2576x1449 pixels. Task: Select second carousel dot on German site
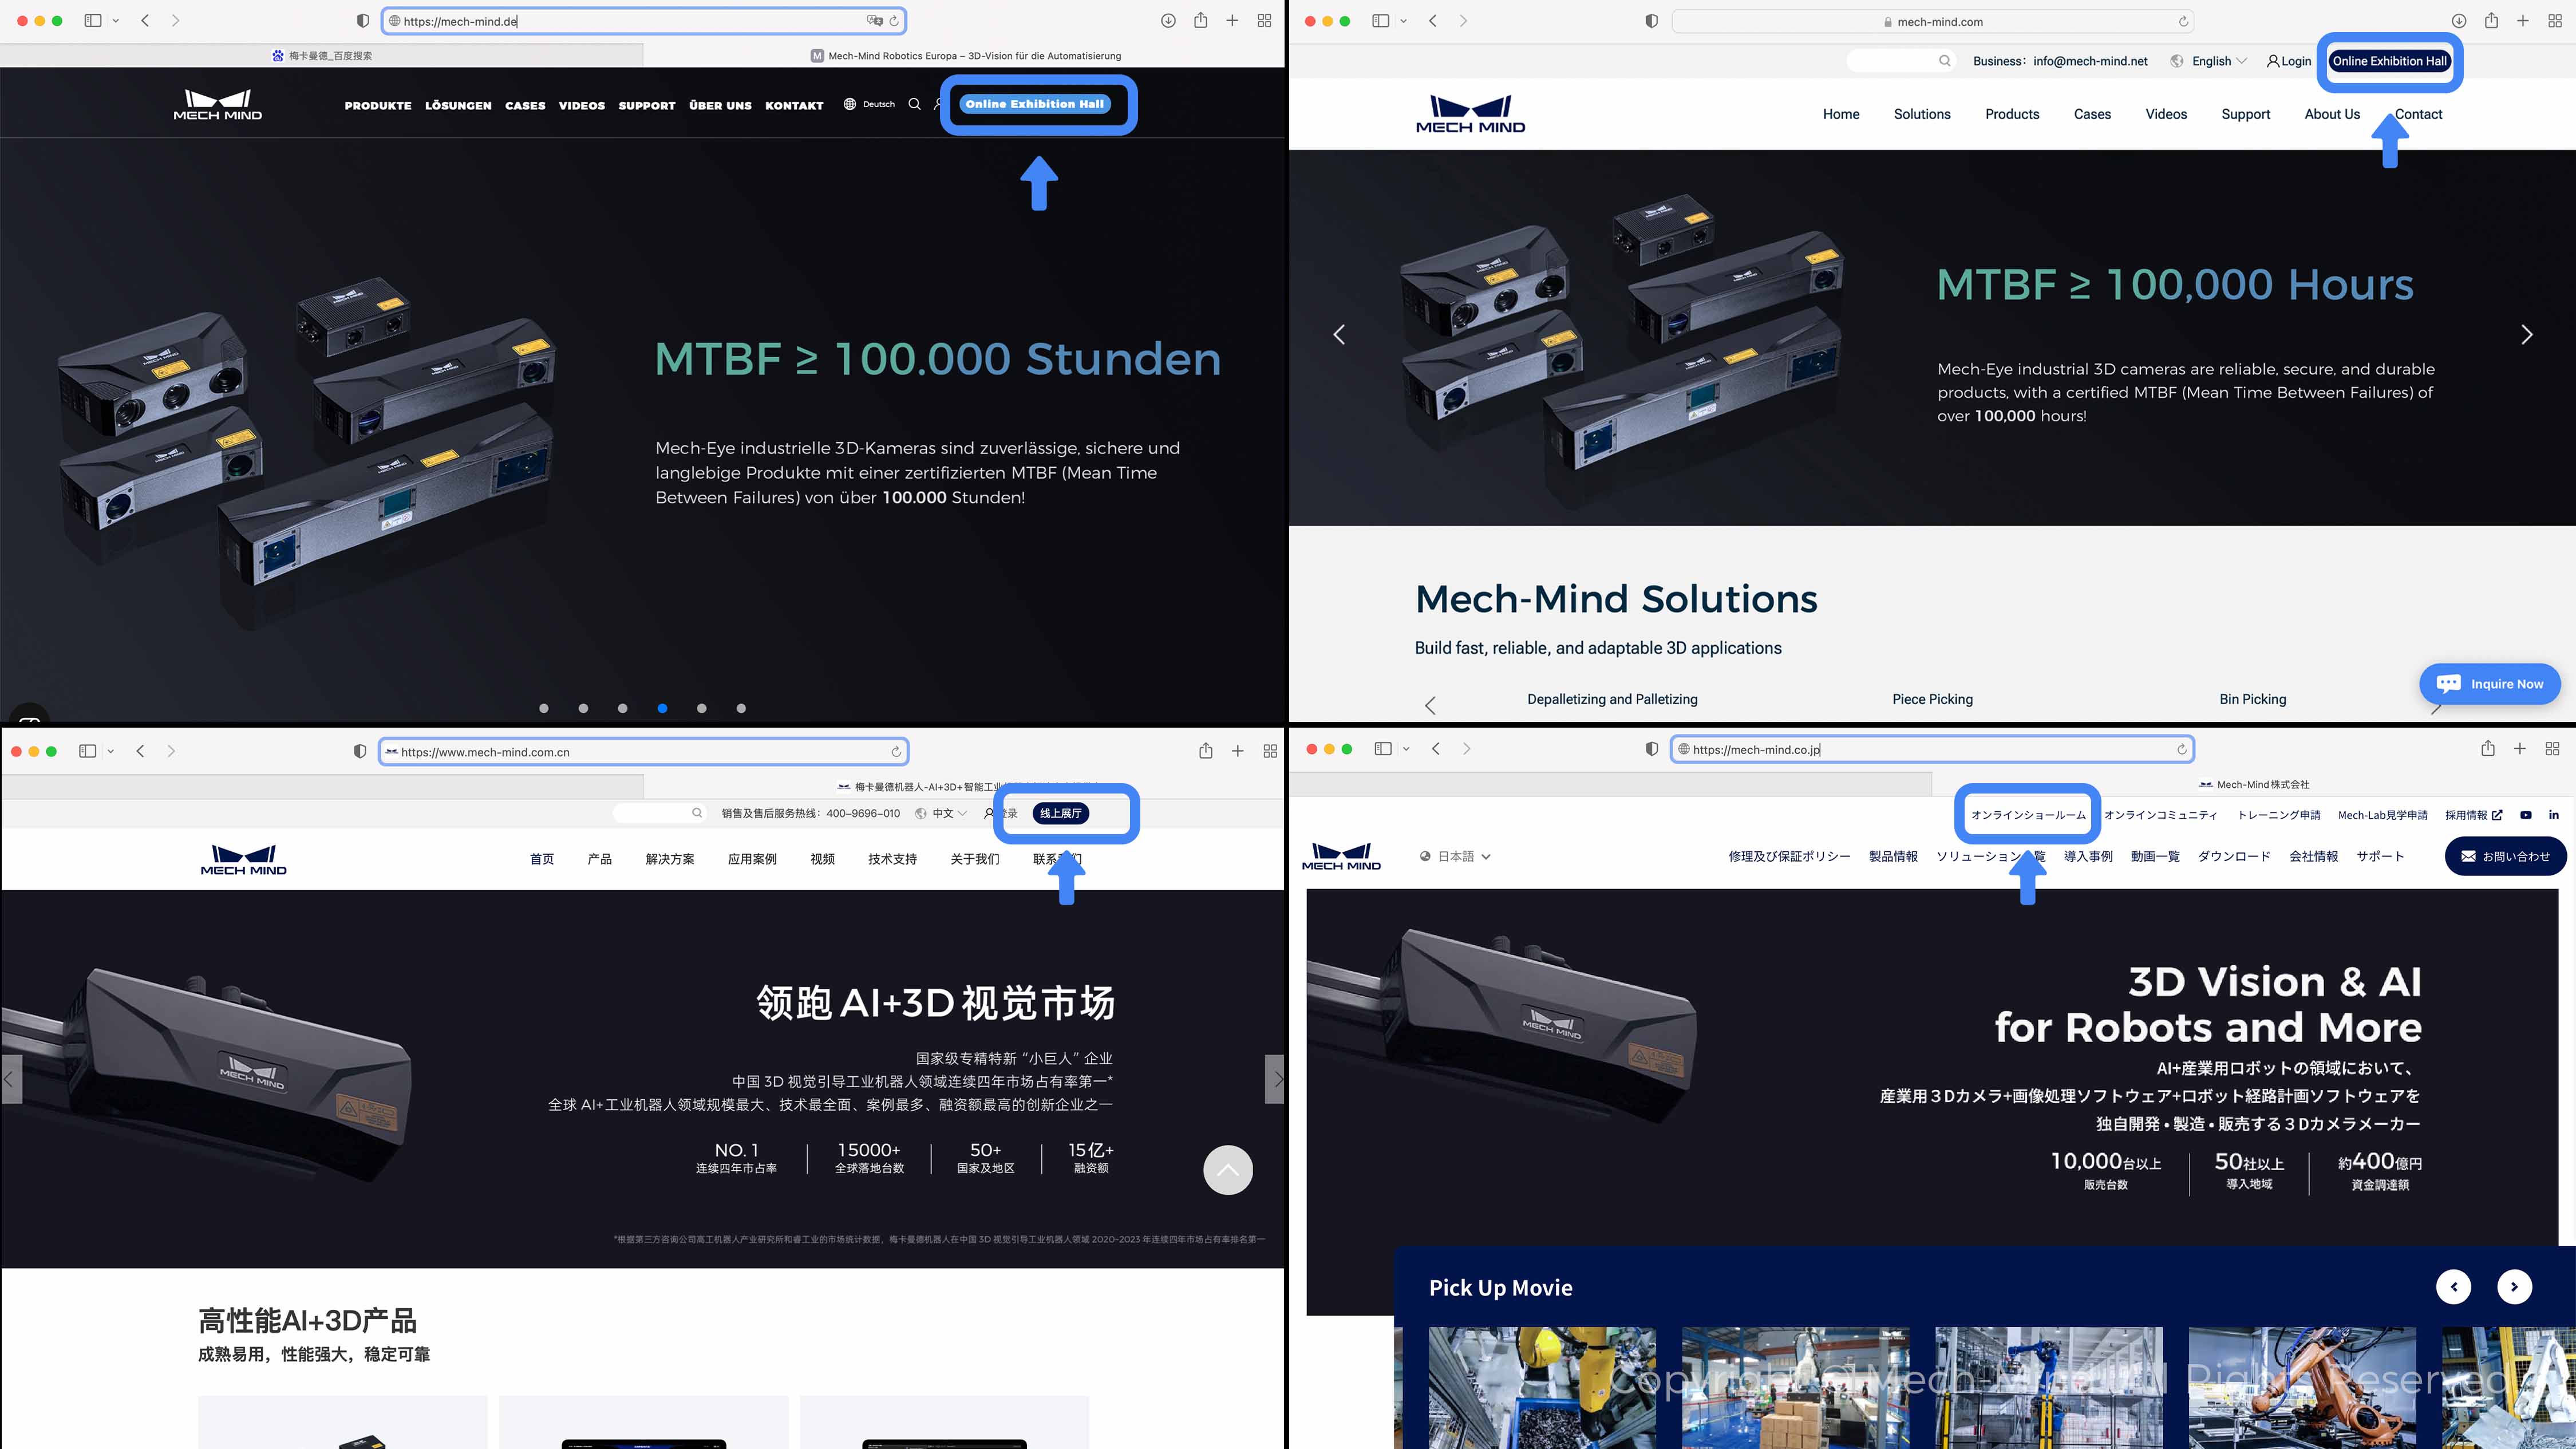pos(583,708)
